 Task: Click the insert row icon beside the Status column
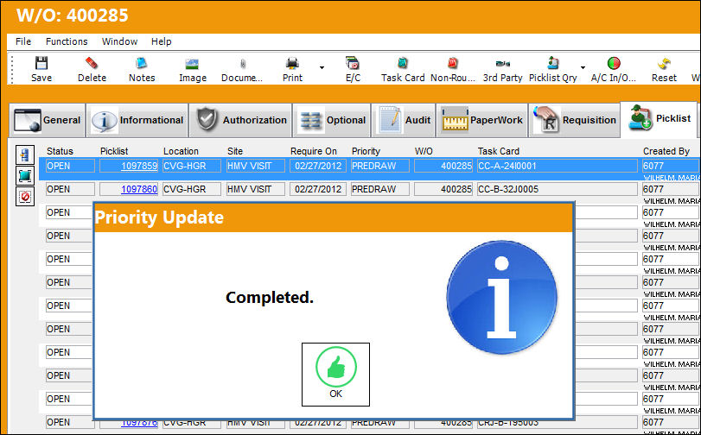click(24, 154)
